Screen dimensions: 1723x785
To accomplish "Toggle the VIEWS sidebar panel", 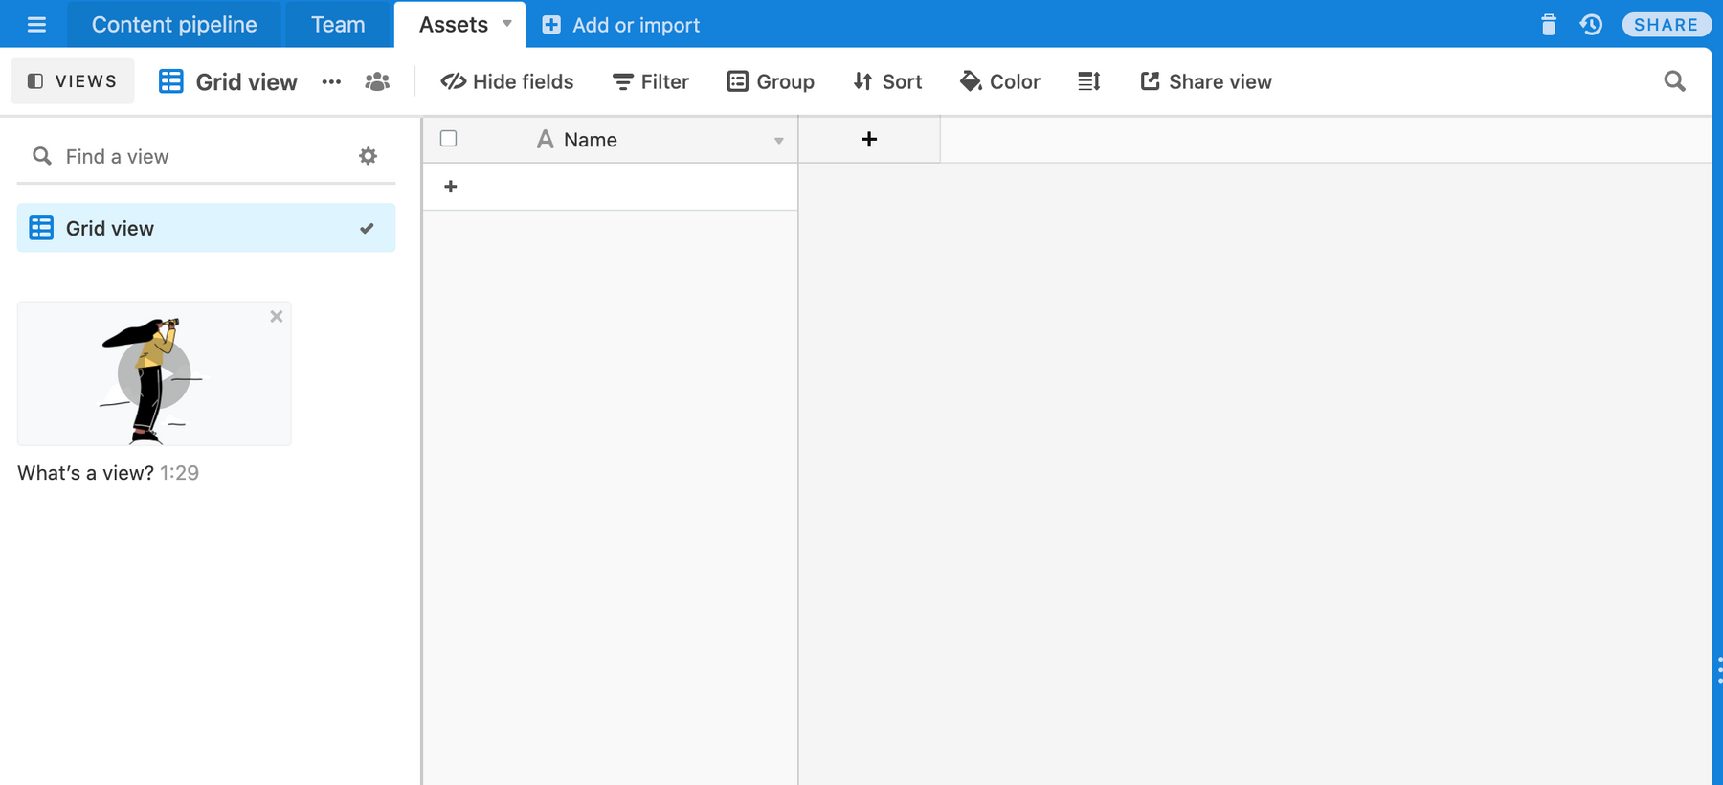I will 73,81.
